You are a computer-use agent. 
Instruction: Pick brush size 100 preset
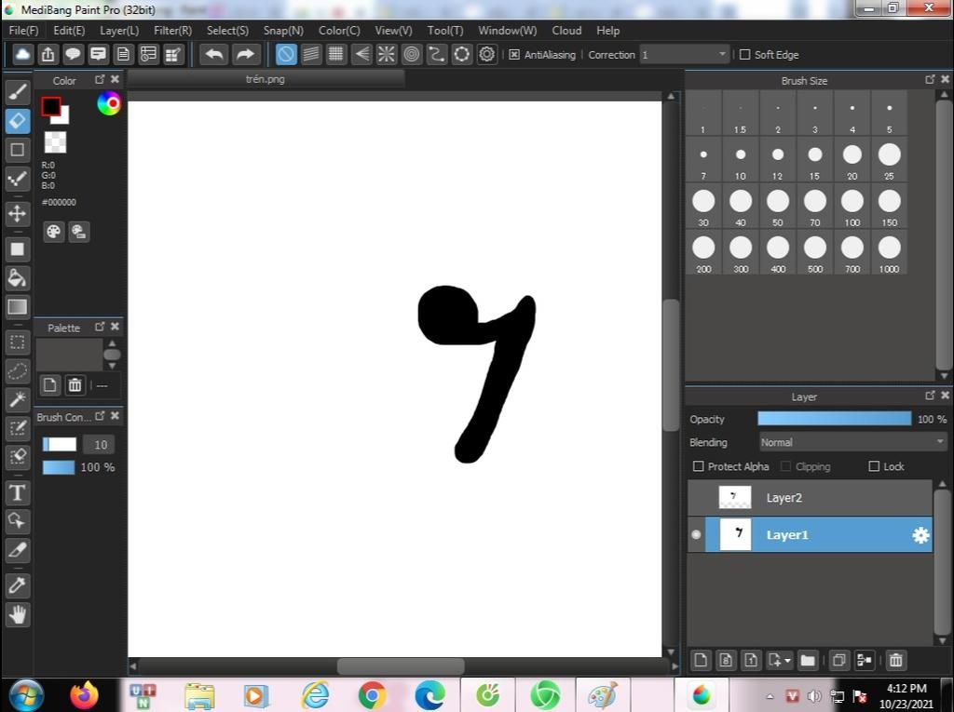[x=852, y=206]
